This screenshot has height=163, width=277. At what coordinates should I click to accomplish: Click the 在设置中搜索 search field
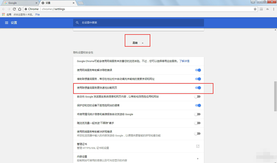click(138, 22)
